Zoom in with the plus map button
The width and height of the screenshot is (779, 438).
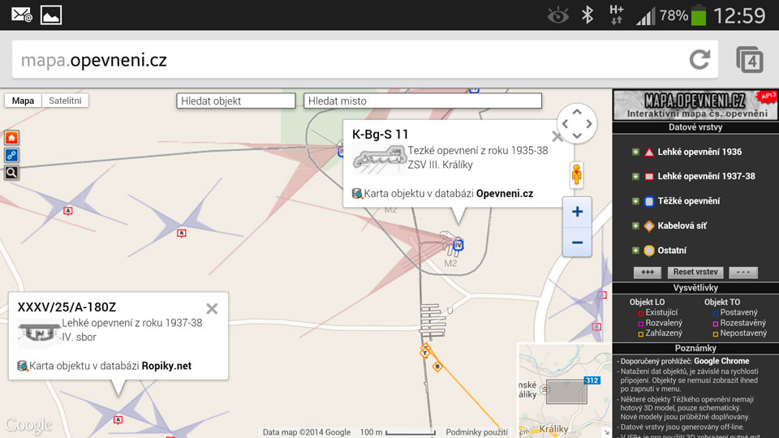(577, 212)
